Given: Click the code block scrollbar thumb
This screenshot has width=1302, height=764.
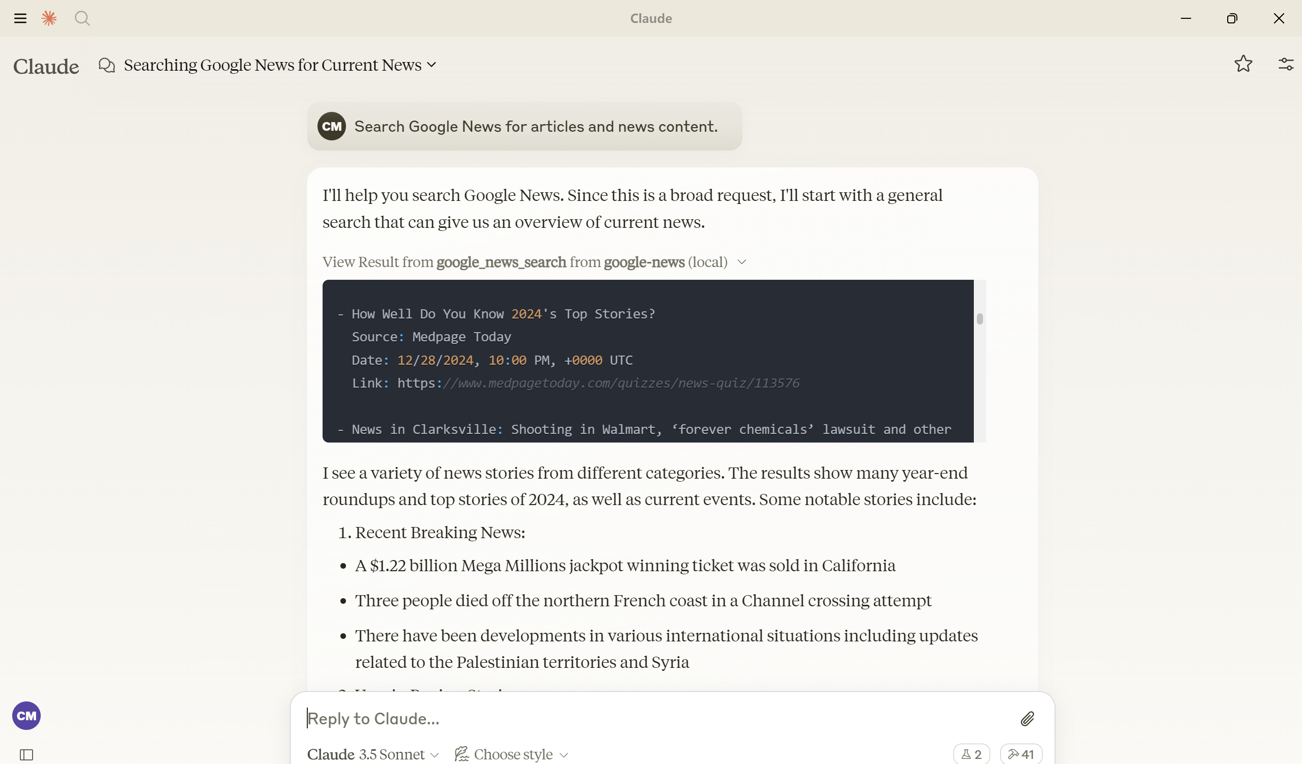Looking at the screenshot, I should [x=979, y=319].
